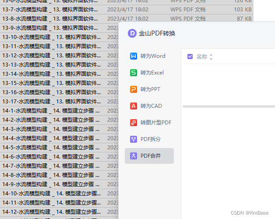Select file 14-1-水流模型构建 in Explorer
Screen dimensions: 275x219
51,111
